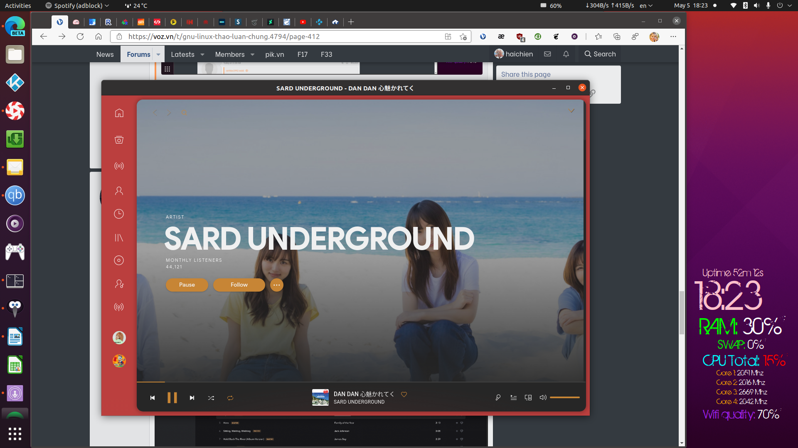Screen dimensions: 798x448
Task: Open the Edge Settings and more menu
Action: 673,37
